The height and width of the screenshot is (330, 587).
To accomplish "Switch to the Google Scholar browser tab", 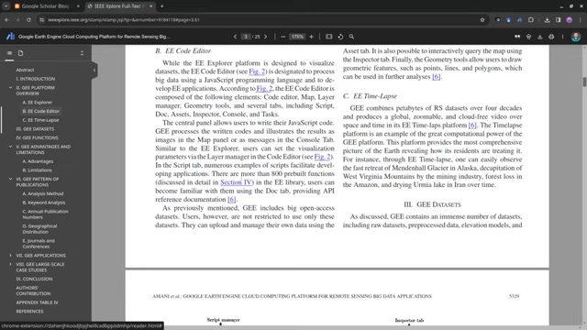I will [45, 6].
